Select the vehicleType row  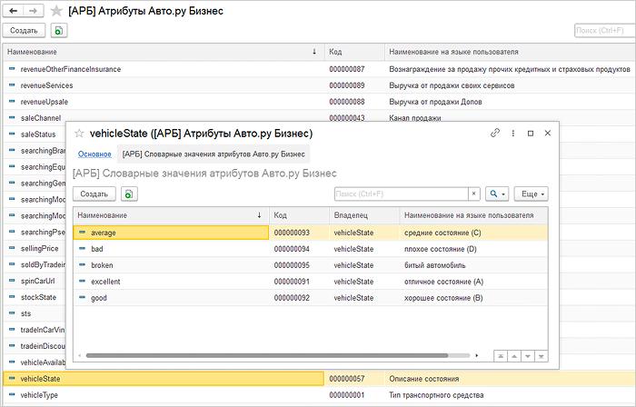click(x=319, y=395)
